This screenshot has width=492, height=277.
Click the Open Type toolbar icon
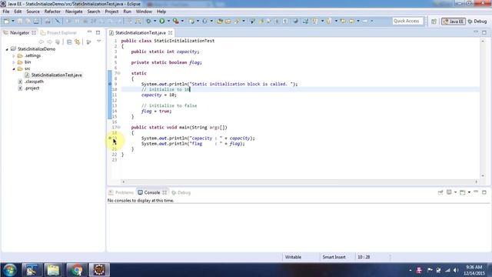pos(220,21)
